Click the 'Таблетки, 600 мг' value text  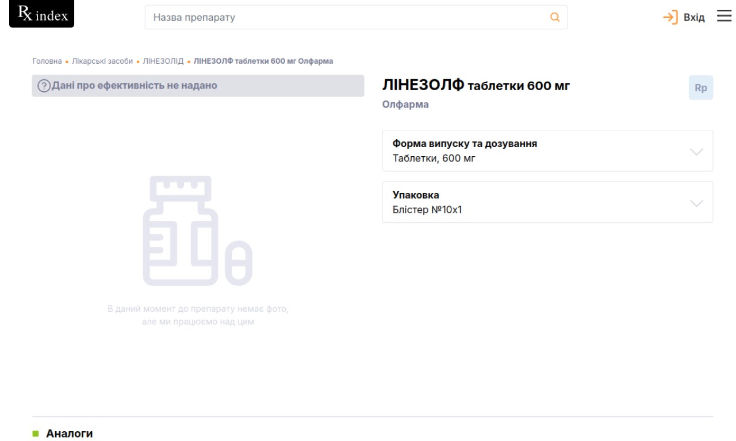[434, 158]
